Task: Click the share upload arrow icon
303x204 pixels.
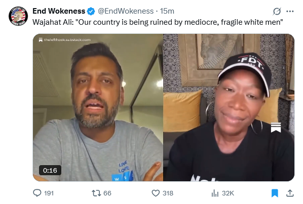Action: [290, 193]
